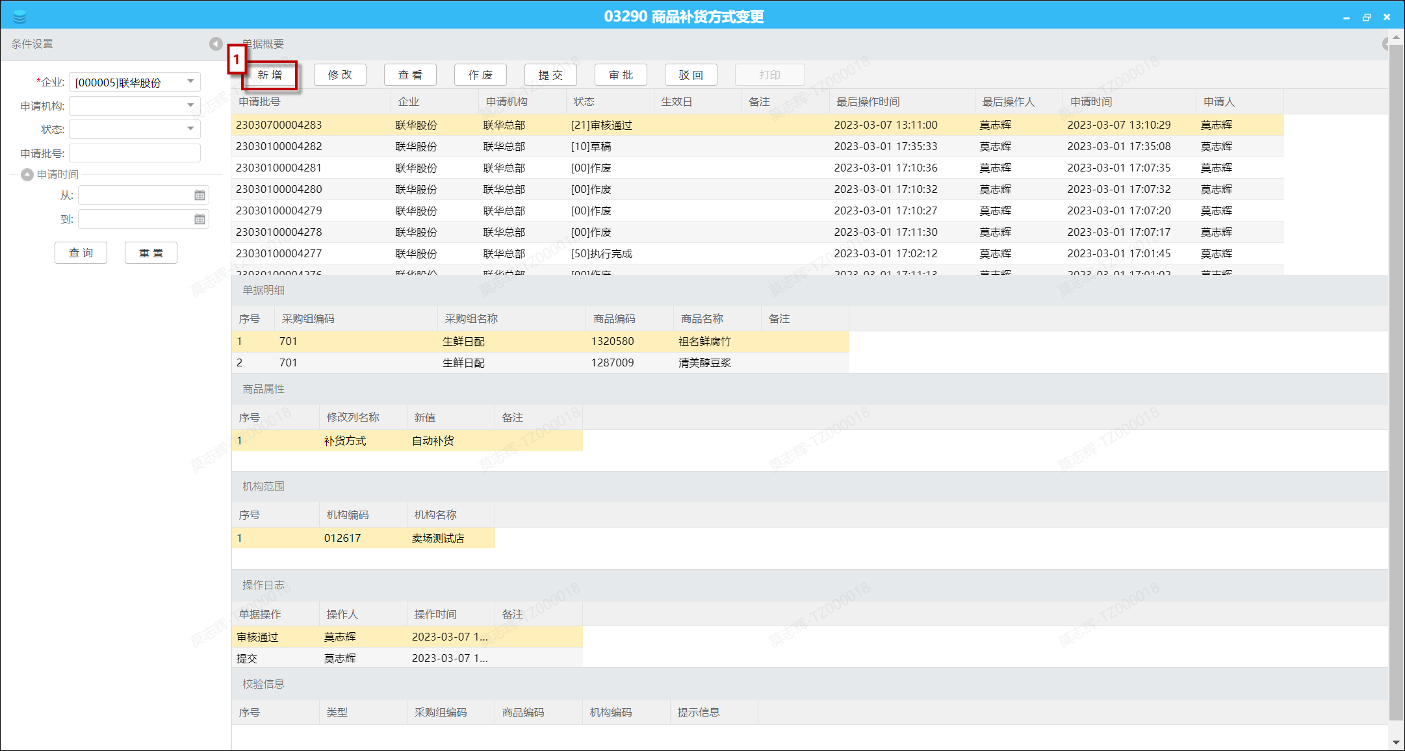Screen dimensions: 1405x751
Task: Minimize the window
Action: pyautogui.click(x=1346, y=18)
